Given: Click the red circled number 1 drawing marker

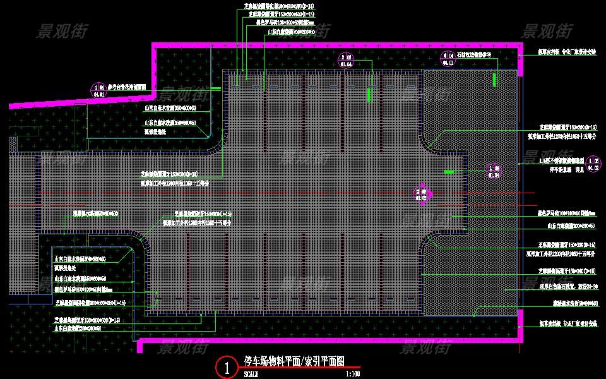Looking at the screenshot, I should [x=227, y=368].
